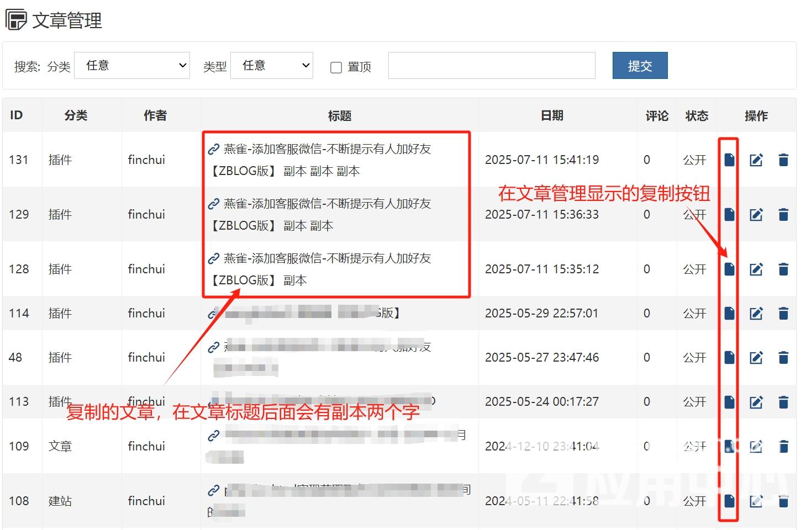Copy the article with ID 109

point(729,446)
